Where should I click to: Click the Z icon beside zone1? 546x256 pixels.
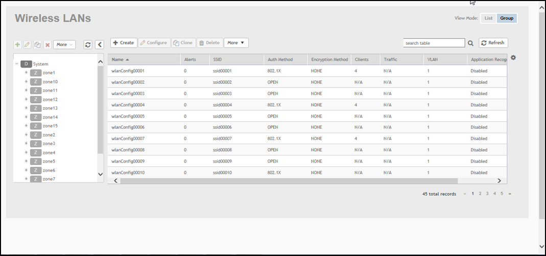point(36,73)
